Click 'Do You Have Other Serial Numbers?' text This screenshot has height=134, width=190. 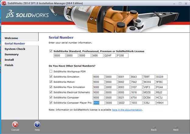click(72, 66)
